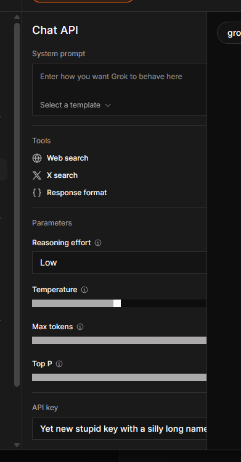The image size is (241, 462).
Task: Click the scrollbar up arrow
Action: pyautogui.click(x=17, y=17)
